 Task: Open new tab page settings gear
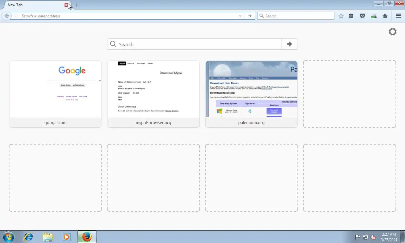[x=392, y=32]
